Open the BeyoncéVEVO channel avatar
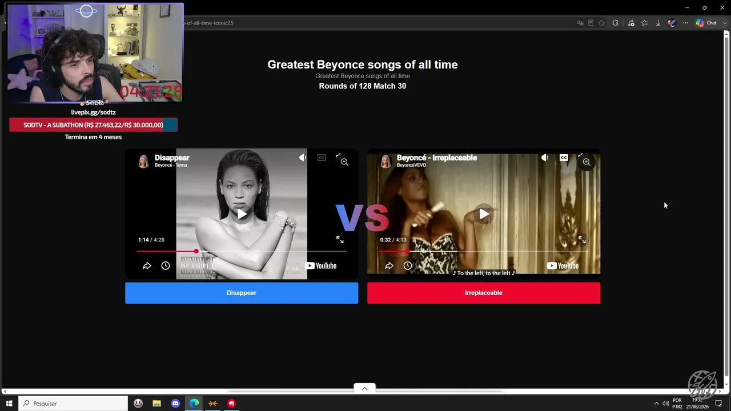This screenshot has height=411, width=731. coord(385,162)
